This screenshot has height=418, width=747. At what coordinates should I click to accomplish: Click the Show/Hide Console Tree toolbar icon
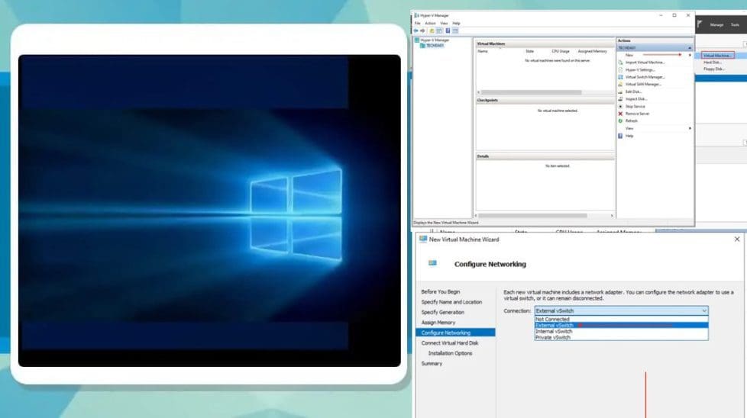point(440,31)
